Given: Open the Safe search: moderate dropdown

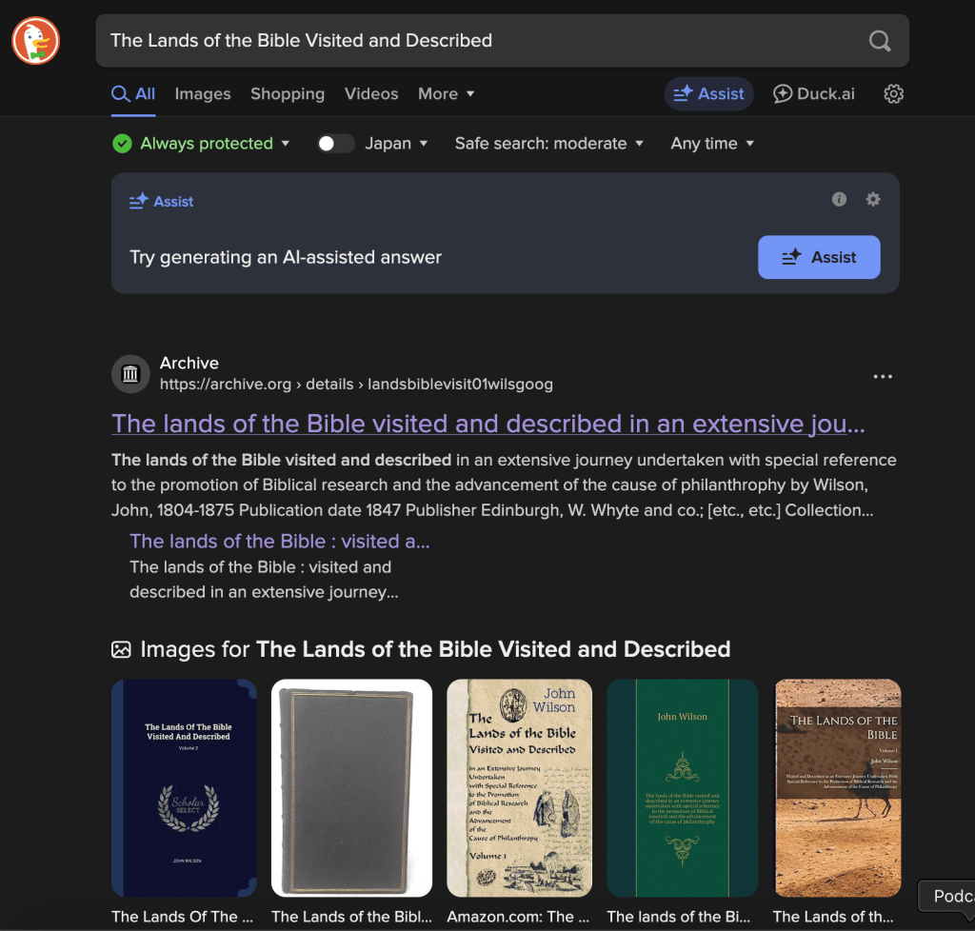Looking at the screenshot, I should 549,144.
